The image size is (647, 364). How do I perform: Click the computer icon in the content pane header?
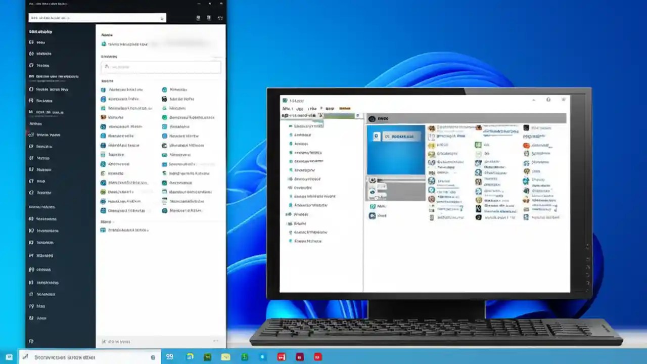pos(372,118)
